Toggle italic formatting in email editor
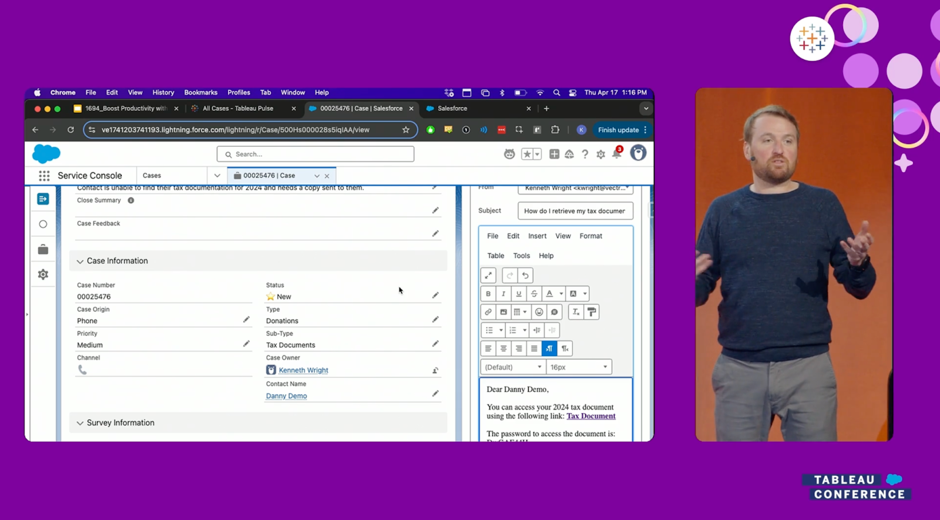The image size is (940, 520). coord(503,294)
